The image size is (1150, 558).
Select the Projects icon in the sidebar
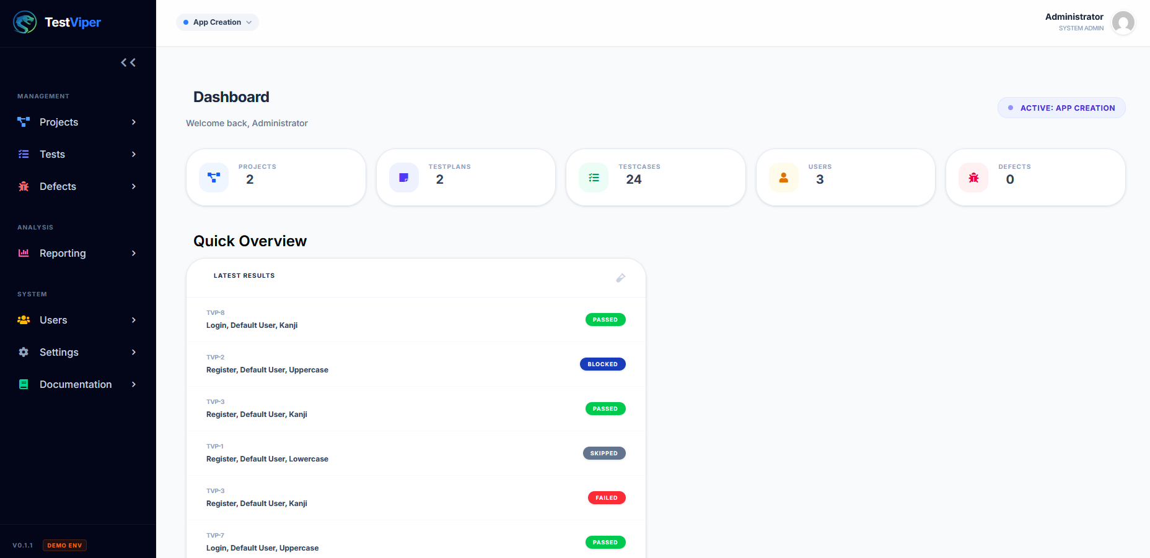[24, 122]
